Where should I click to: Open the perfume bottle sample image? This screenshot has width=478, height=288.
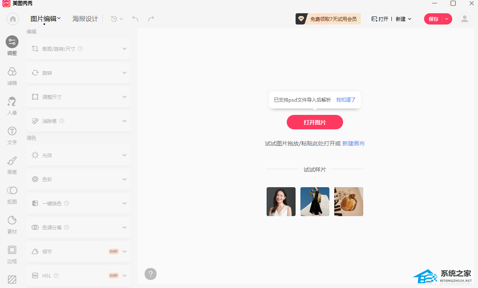348,202
